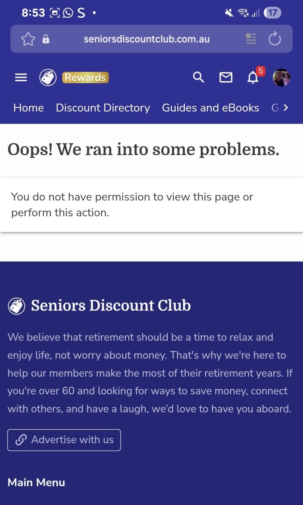The width and height of the screenshot is (303, 505).
Task: View site security lock info
Action: [x=46, y=40]
